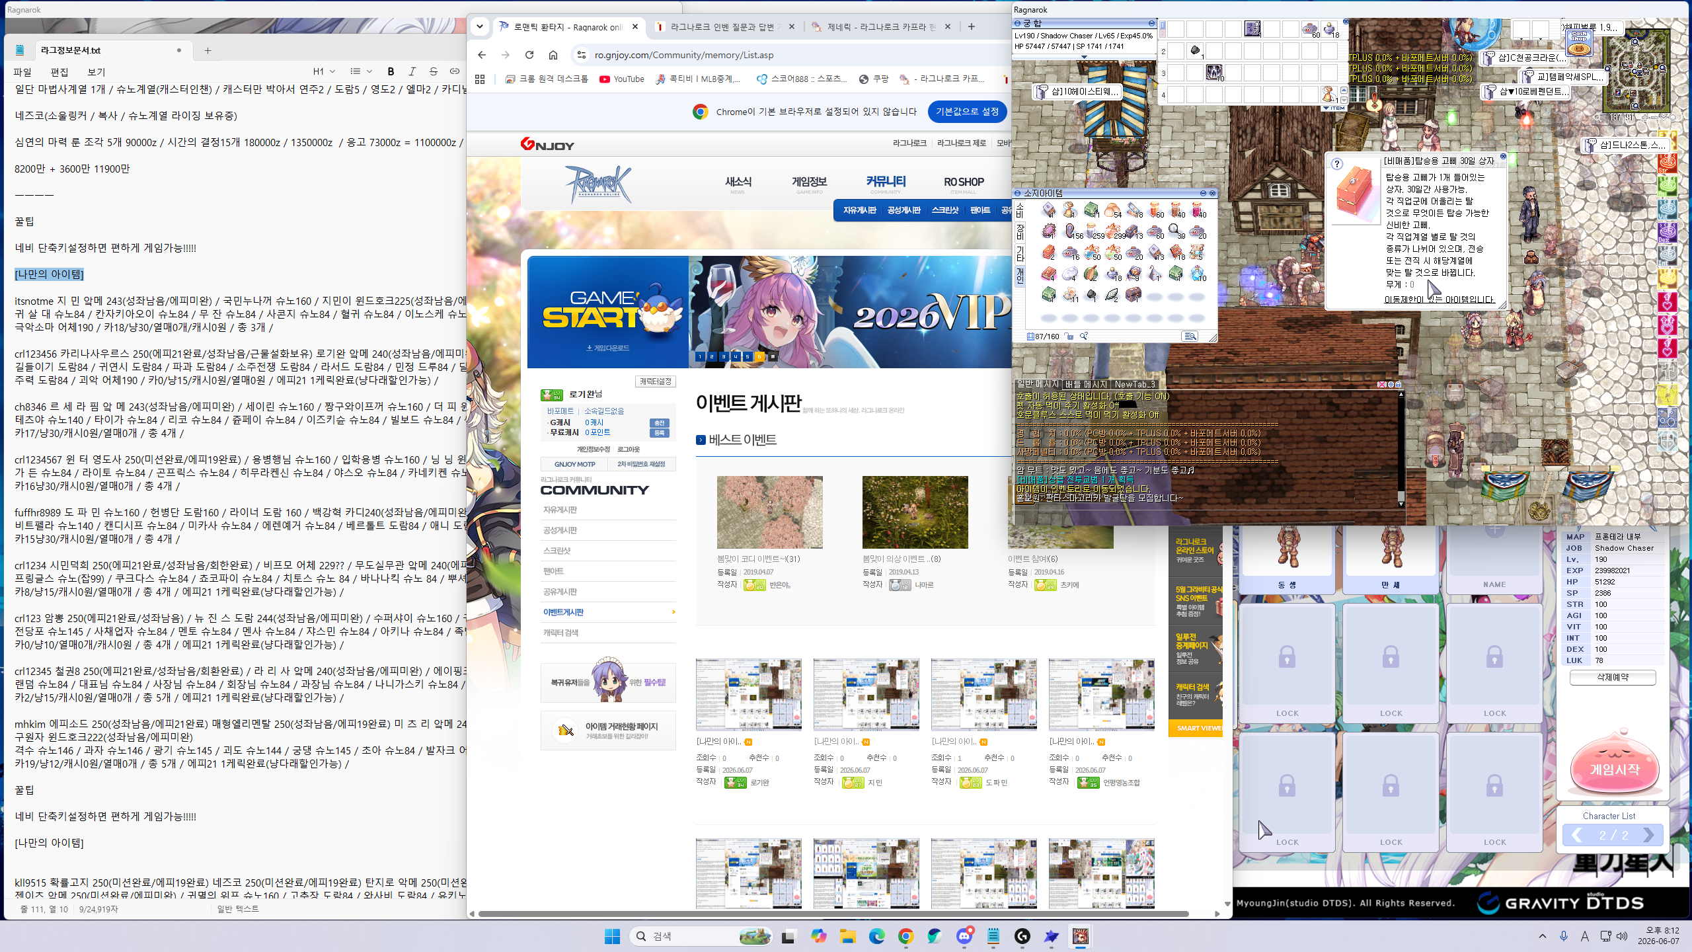This screenshot has height=952, width=1692.
Task: Open the H1 heading dropdown in Notepad
Action: 324,71
